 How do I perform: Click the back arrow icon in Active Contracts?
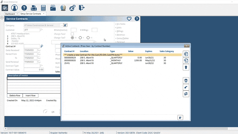pyautogui.click(x=186, y=87)
